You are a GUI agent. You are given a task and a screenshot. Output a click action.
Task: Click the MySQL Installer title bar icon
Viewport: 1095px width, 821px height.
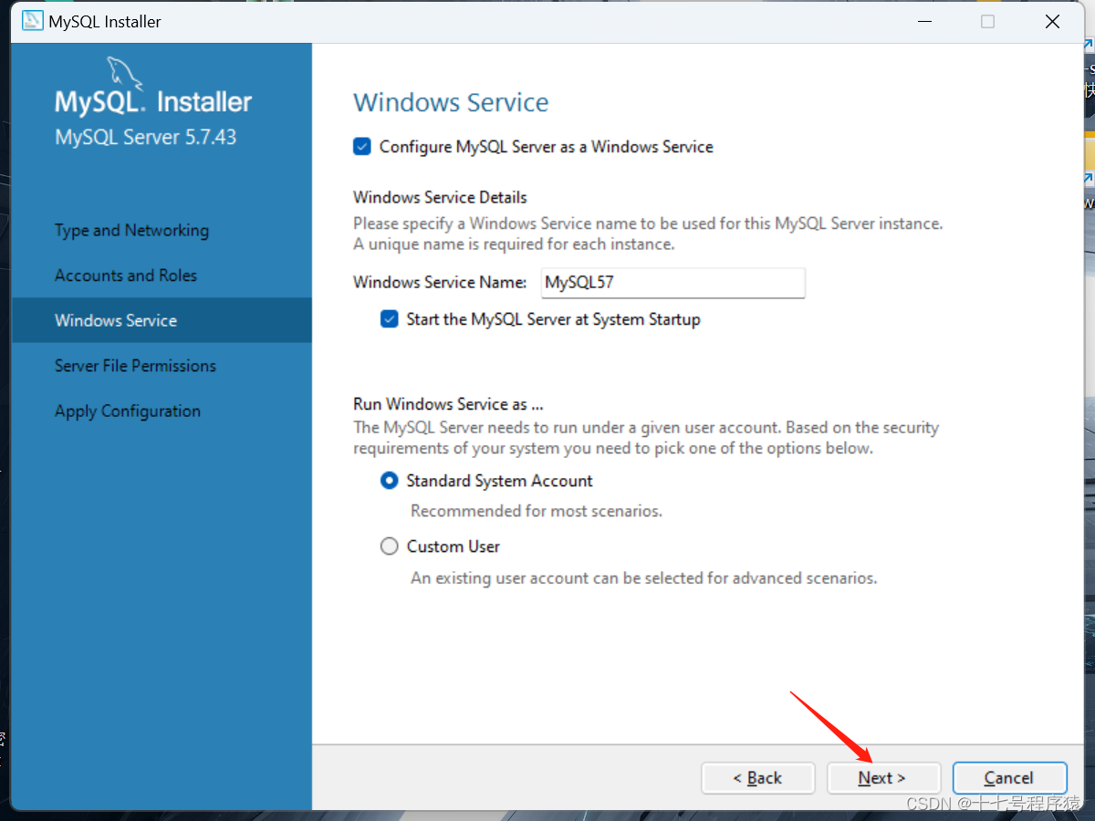(x=33, y=21)
